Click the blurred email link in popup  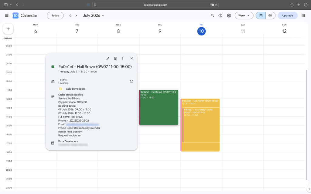click(82, 124)
